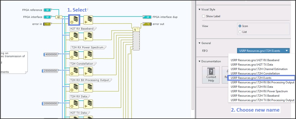Collapse the Visual Style section
Viewport: 296px width, 119px height.
point(200,9)
